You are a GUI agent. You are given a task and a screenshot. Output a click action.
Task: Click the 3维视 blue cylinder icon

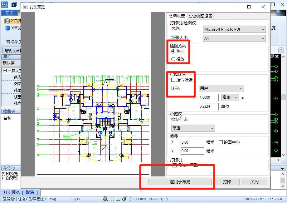pyautogui.click(x=7, y=28)
